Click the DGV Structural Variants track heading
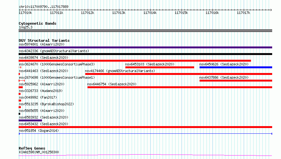281x159 pixels. pos(44,40)
